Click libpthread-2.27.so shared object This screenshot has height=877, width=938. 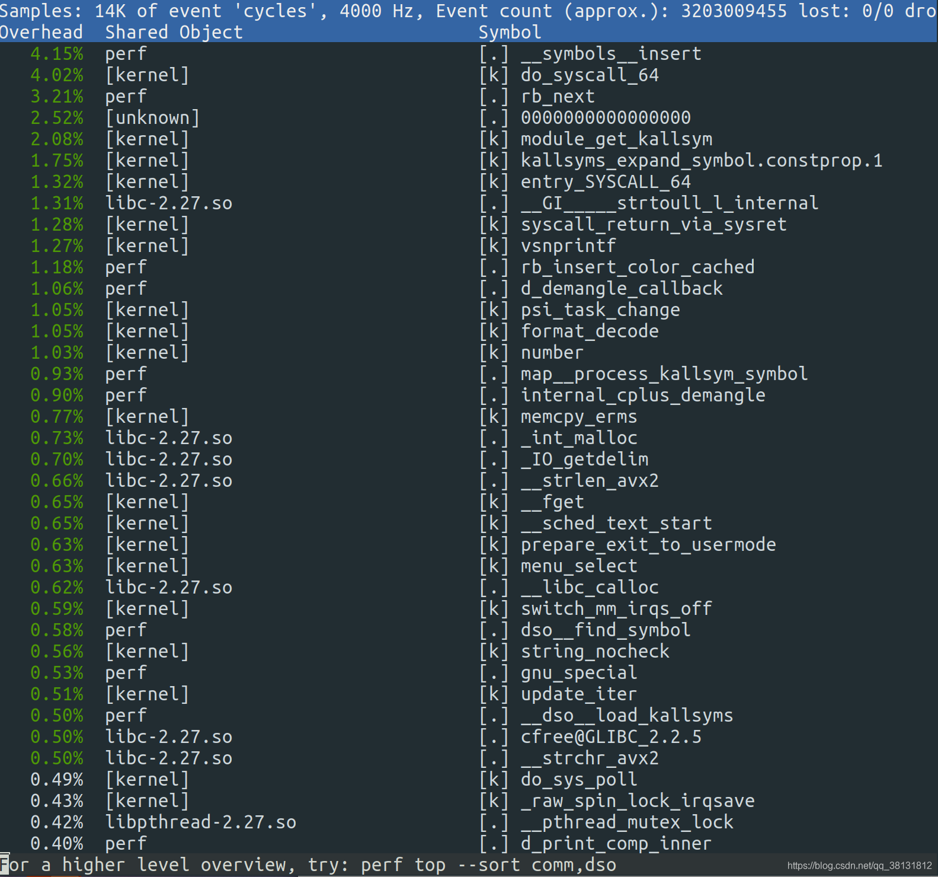pyautogui.click(x=201, y=822)
